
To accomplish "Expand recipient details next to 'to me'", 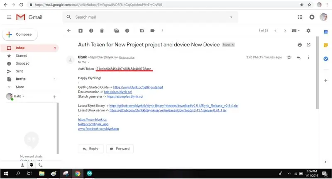I will tap(88, 62).
